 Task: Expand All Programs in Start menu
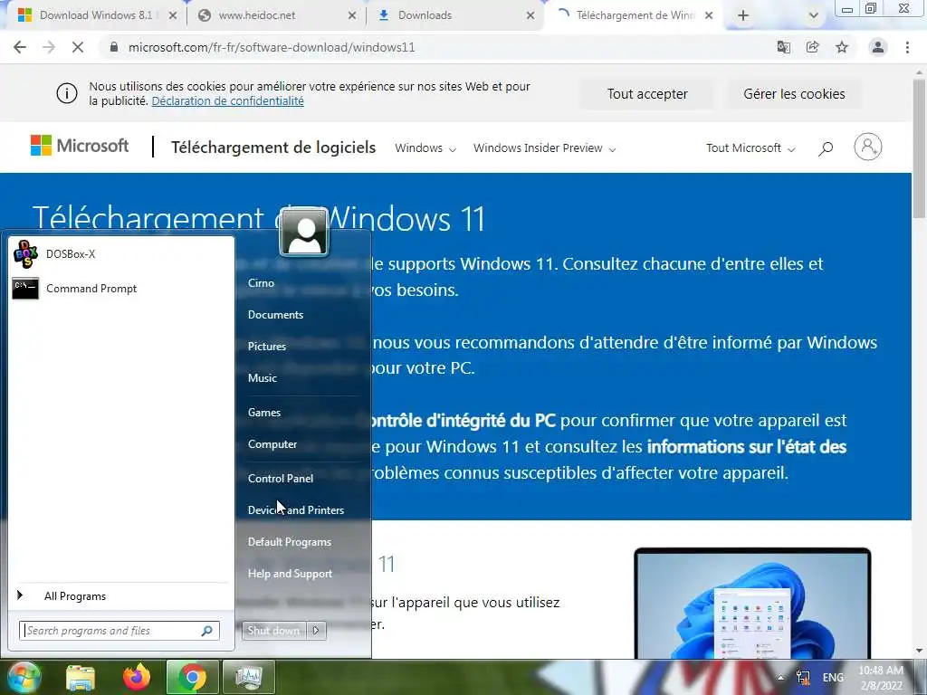point(75,596)
